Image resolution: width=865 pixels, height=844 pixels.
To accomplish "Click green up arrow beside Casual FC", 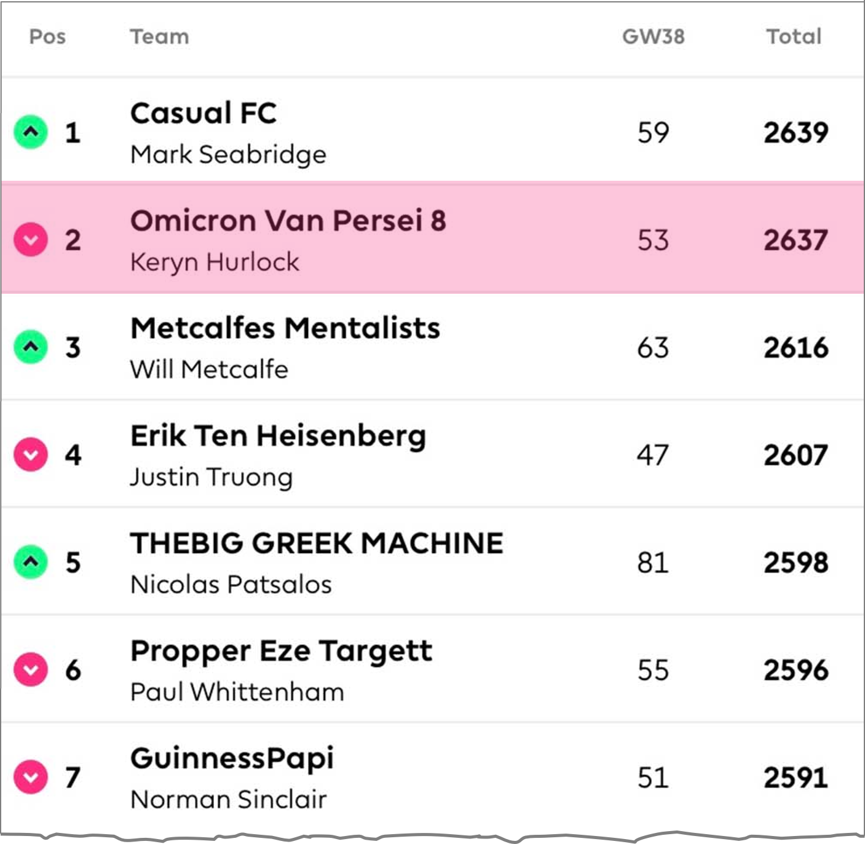I will coord(31,132).
